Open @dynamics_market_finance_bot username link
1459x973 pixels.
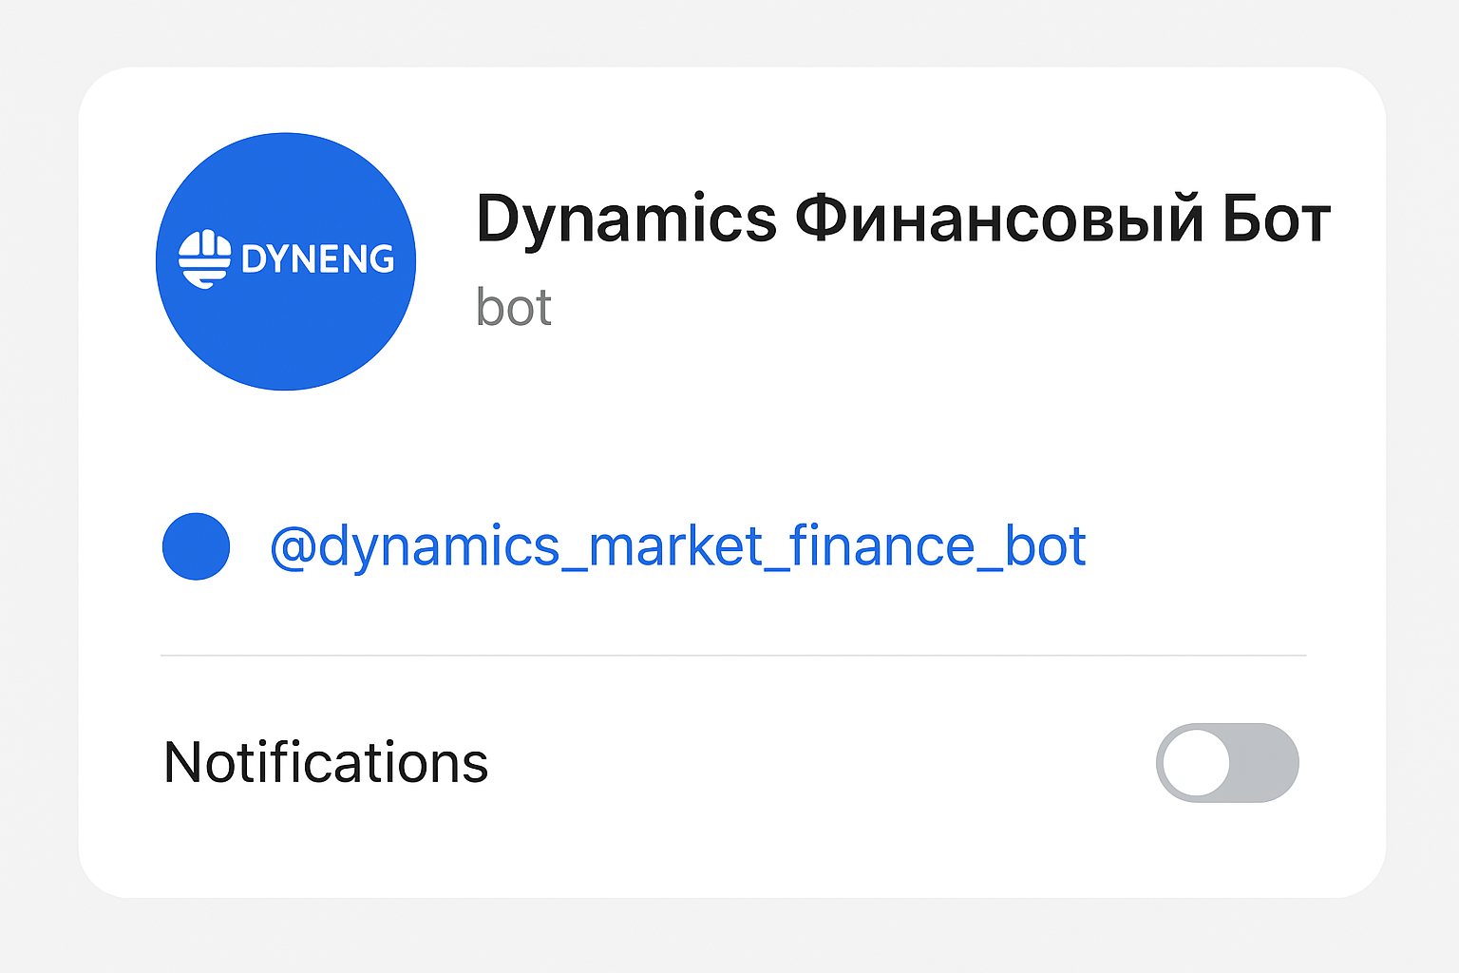677,546
